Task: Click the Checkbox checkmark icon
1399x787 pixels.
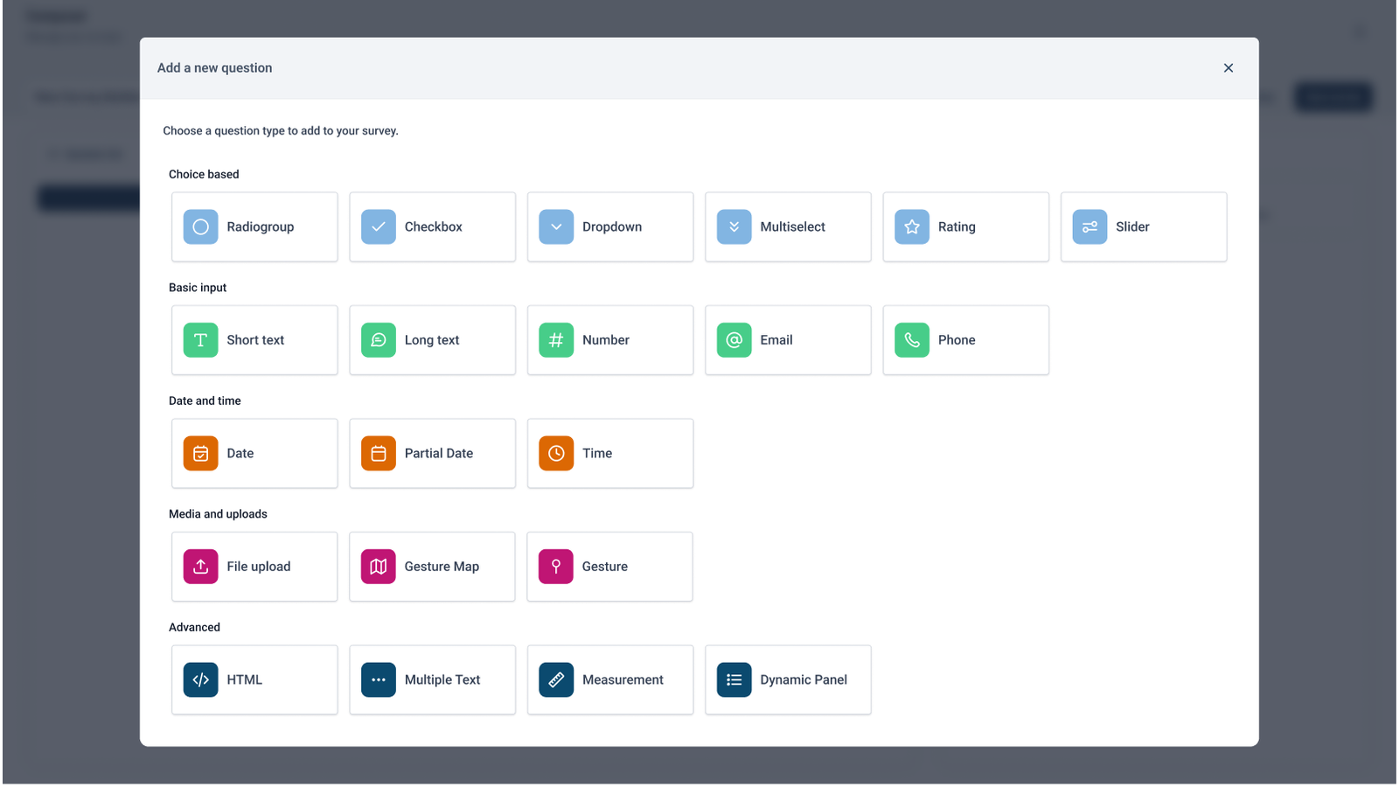Action: tap(379, 226)
